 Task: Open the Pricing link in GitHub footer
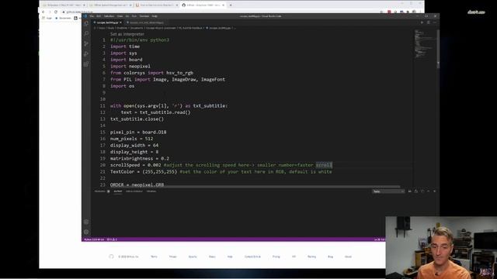pyautogui.click(x=276, y=257)
